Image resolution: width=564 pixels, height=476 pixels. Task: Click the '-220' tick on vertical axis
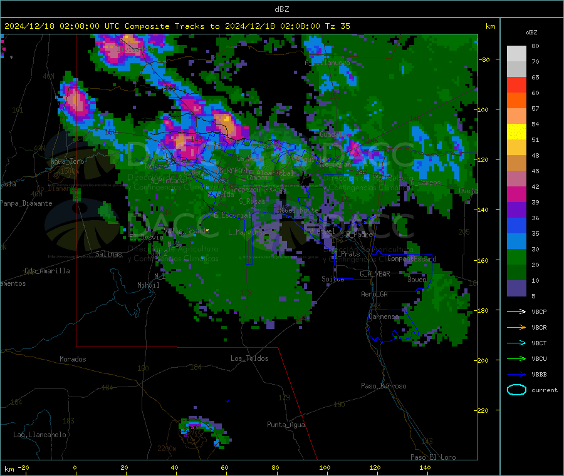(x=483, y=411)
